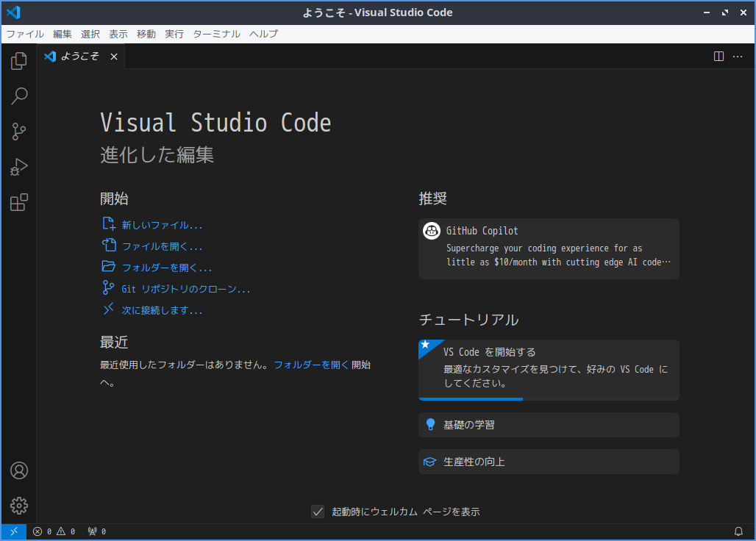Split the editor to the right
756x541 pixels.
[x=718, y=57]
